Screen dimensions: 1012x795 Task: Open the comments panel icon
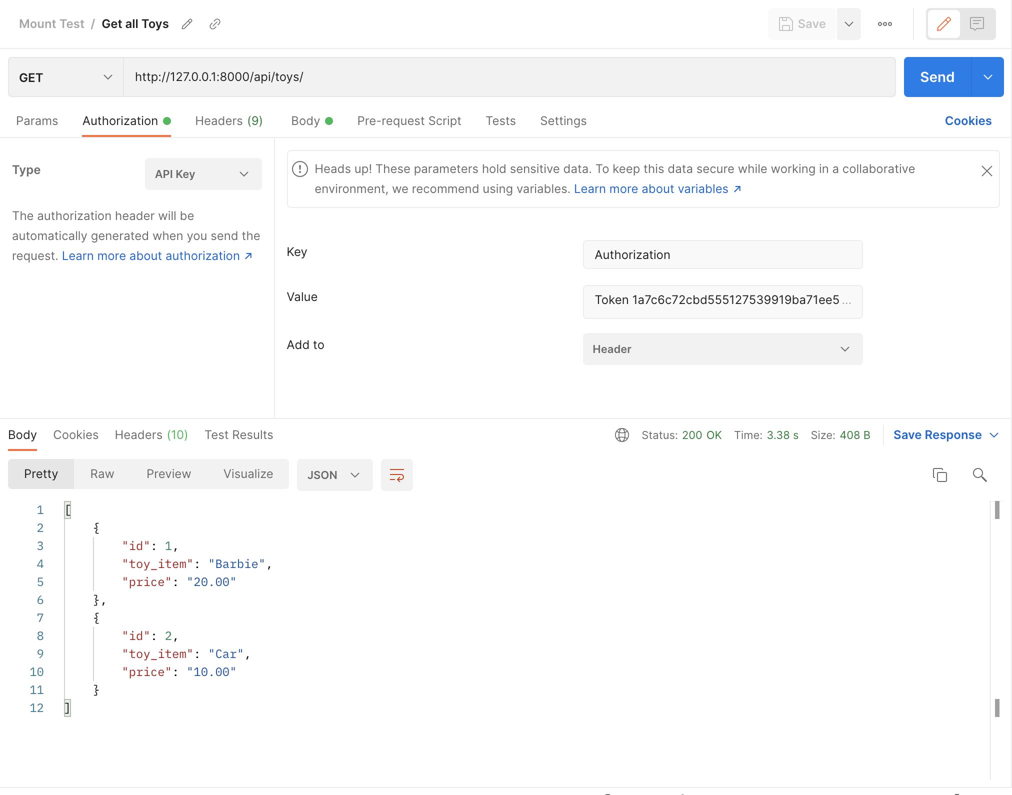click(976, 24)
